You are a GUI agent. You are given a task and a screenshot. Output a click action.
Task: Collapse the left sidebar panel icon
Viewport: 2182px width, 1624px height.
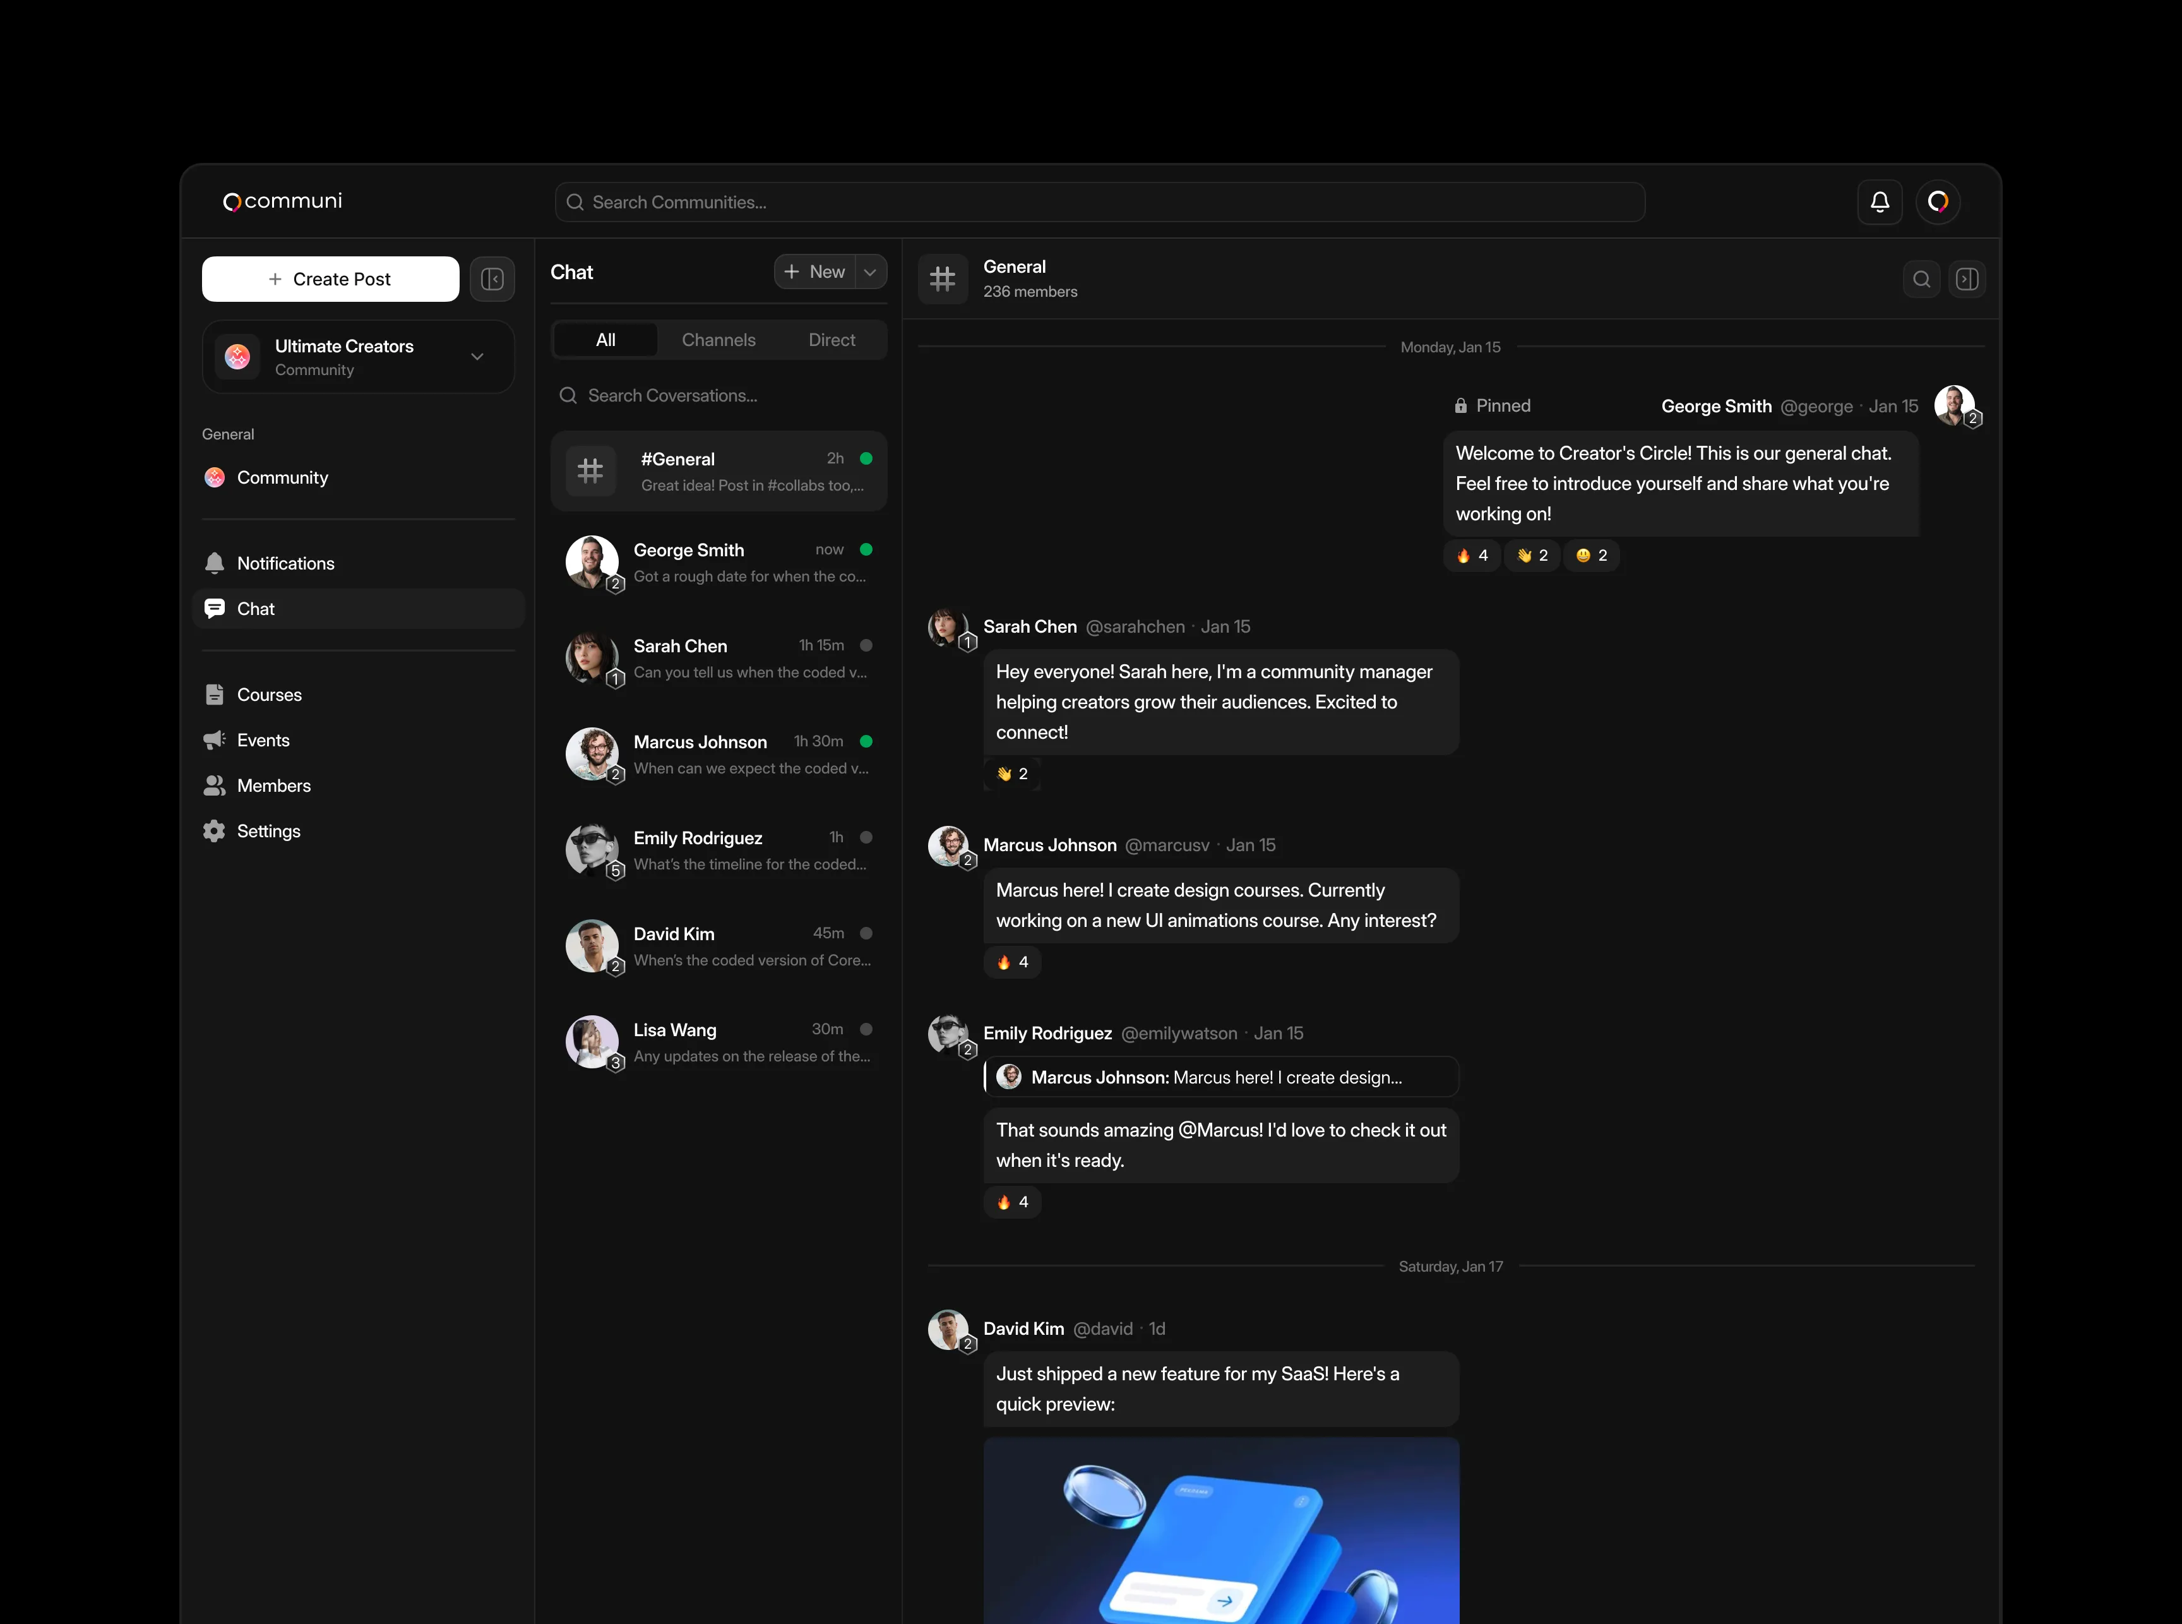492,279
